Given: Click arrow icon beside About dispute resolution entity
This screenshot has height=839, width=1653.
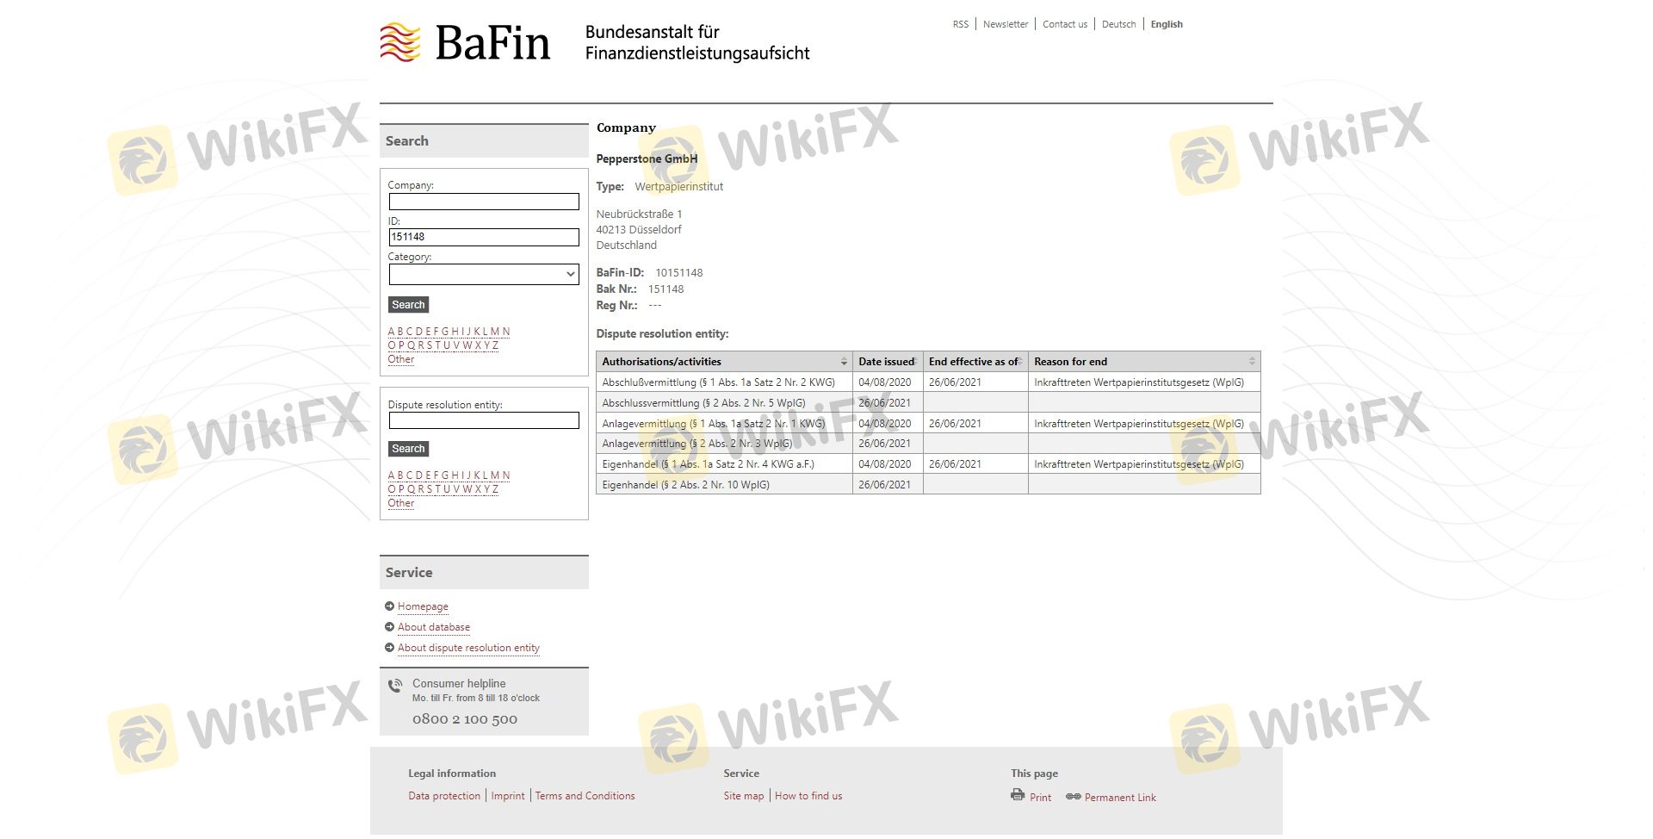Looking at the screenshot, I should click(x=389, y=648).
